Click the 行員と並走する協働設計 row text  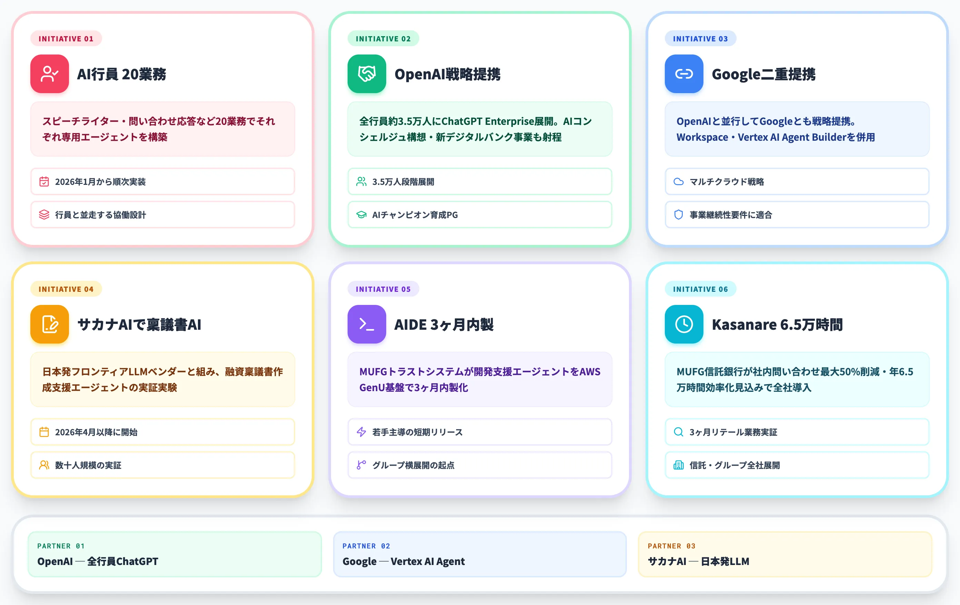pyautogui.click(x=100, y=215)
